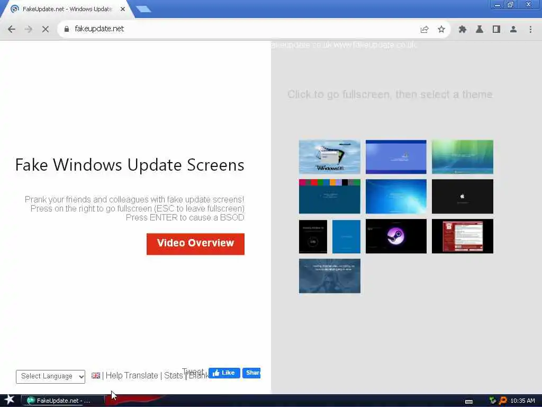Select the dark blue text theme thumbnail
Image resolution: width=542 pixels, height=407 pixels.
329,276
